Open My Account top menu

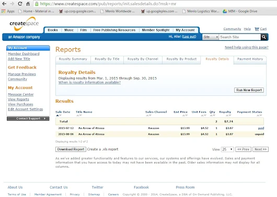point(185,30)
